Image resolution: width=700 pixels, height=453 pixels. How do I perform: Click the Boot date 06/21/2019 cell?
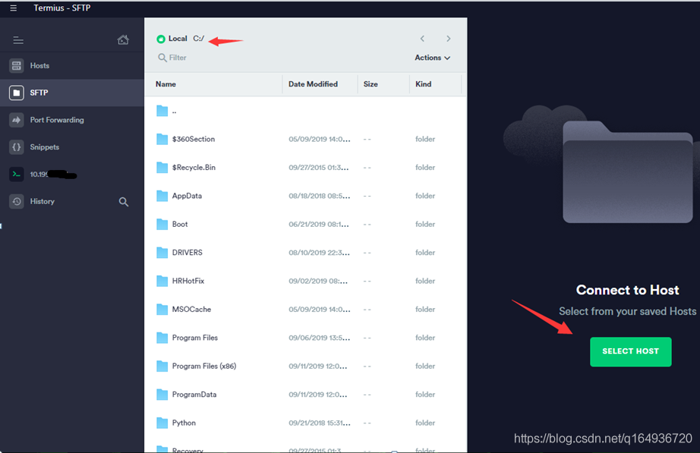319,225
